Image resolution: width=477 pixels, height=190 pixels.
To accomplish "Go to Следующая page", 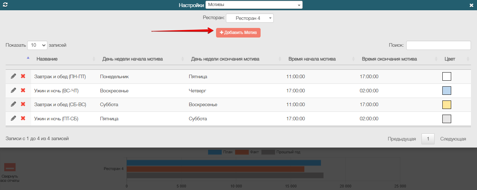I will point(453,139).
